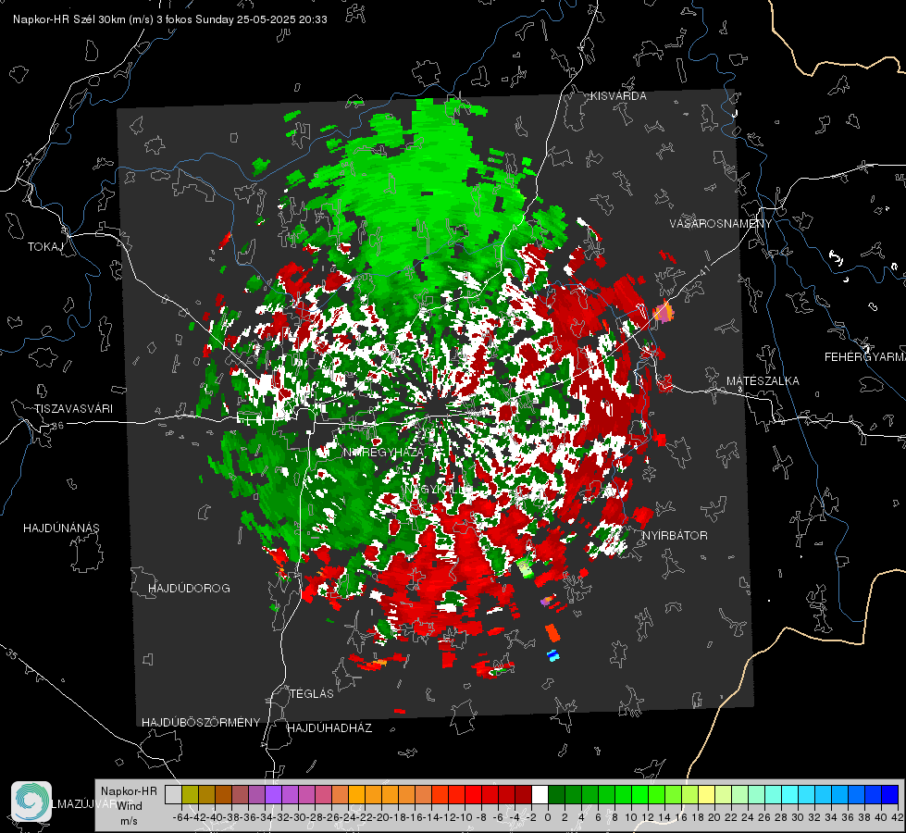Click road number 36 near Tiszavasvári
906x833 pixels.
click(57, 426)
